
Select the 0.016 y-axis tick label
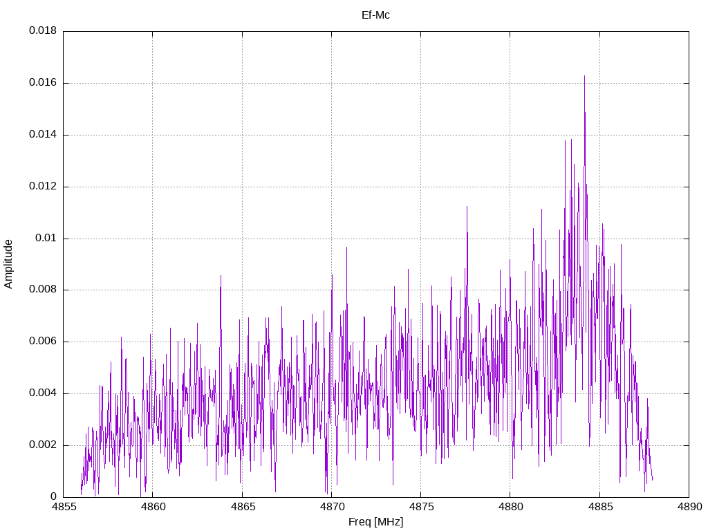[42, 83]
